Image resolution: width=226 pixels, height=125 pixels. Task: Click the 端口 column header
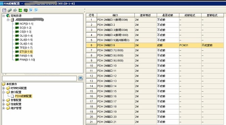coord(116,15)
